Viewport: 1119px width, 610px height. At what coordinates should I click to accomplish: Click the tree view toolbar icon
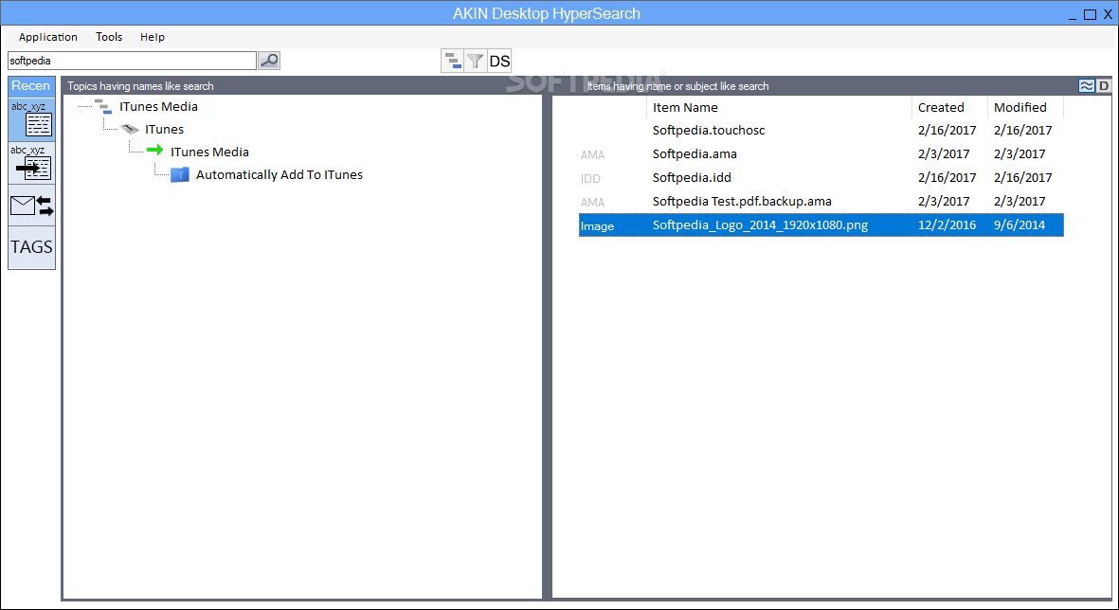453,62
